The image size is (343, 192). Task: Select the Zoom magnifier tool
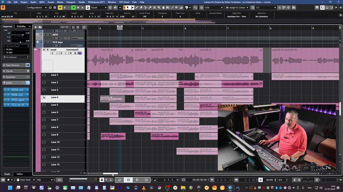pos(159,7)
